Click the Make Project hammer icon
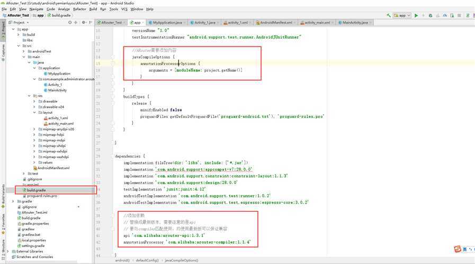 (x=389, y=15)
